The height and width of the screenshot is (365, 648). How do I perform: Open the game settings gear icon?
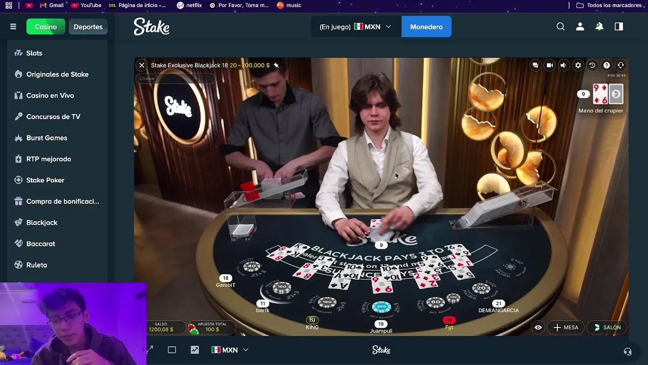(578, 65)
